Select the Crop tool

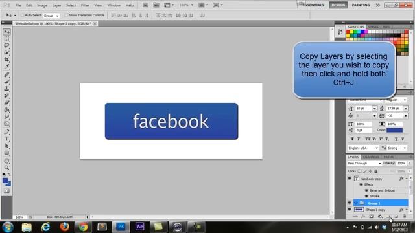tap(6, 60)
